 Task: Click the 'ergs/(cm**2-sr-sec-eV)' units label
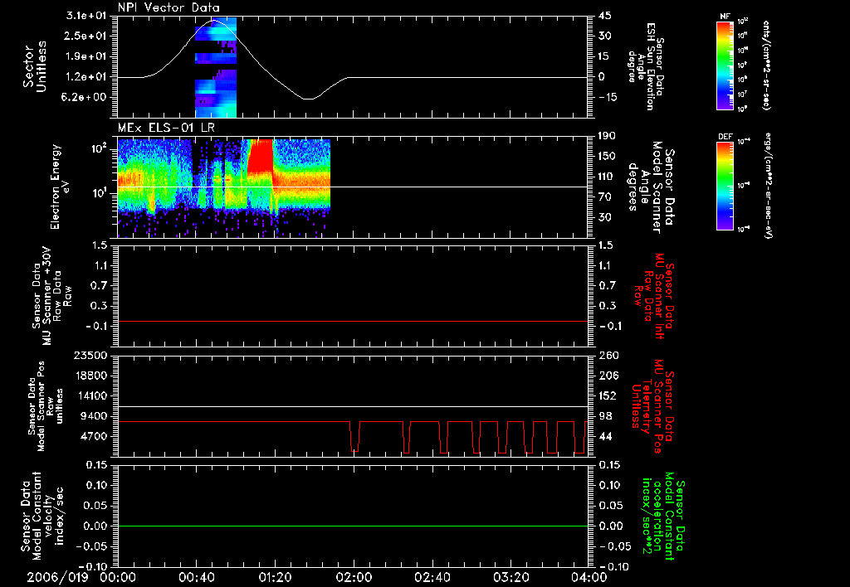[x=769, y=186]
